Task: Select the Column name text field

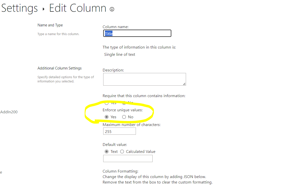Action: (x=137, y=33)
